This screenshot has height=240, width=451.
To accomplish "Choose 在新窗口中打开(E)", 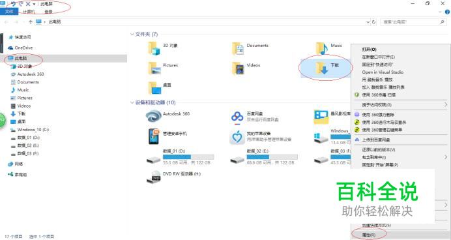I will pyautogui.click(x=378, y=57).
